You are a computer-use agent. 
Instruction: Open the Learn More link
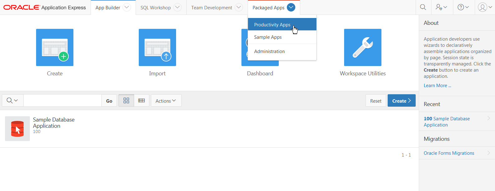437,86
